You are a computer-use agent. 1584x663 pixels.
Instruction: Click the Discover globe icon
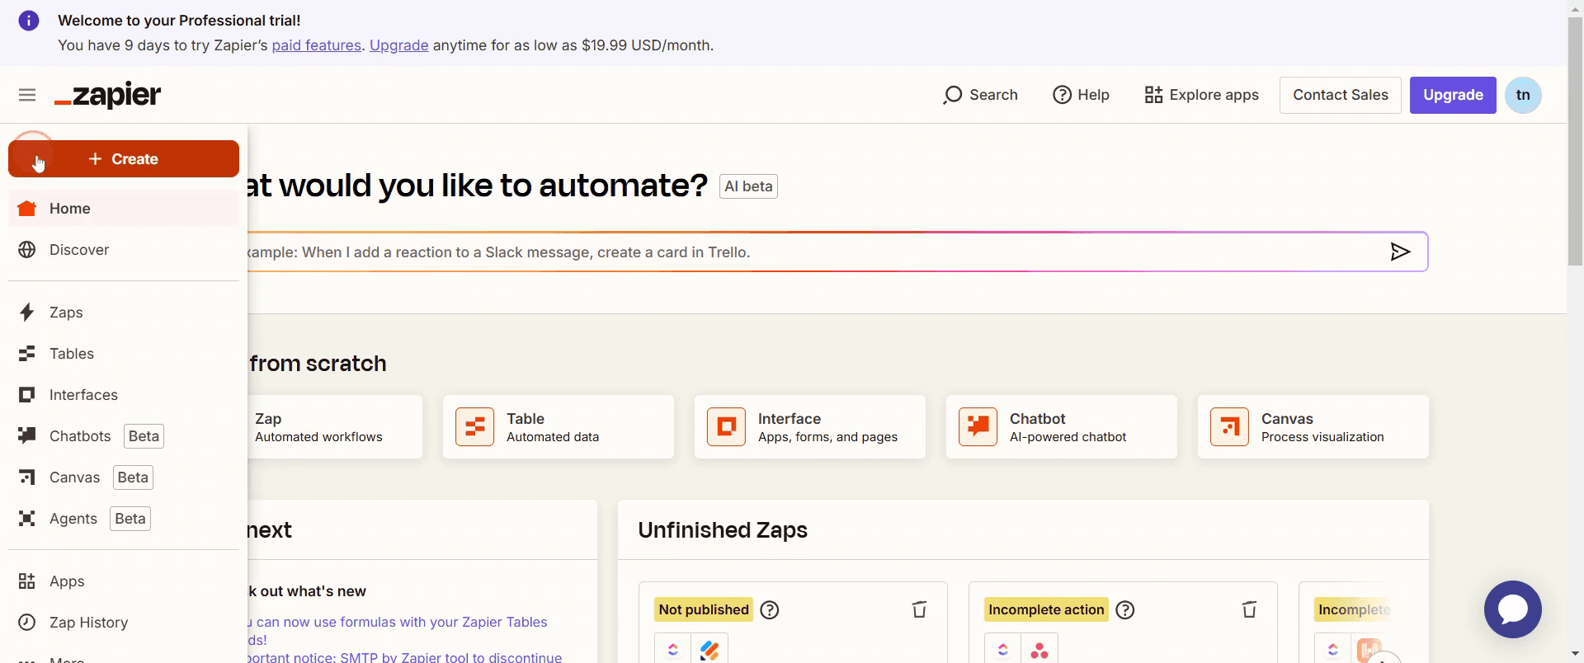click(x=27, y=250)
